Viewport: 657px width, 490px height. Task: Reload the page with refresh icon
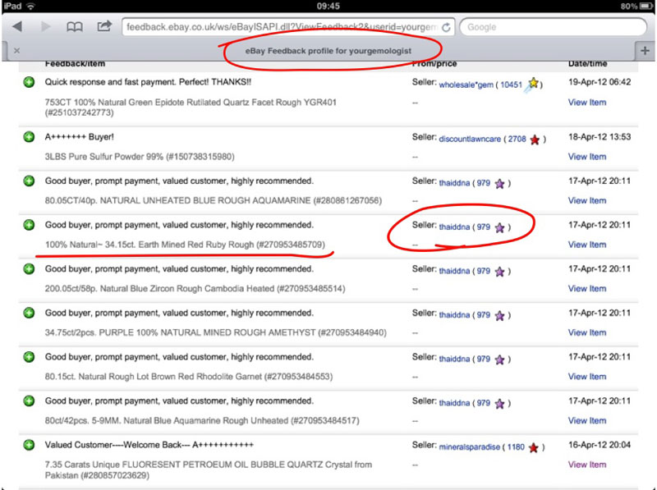[446, 27]
